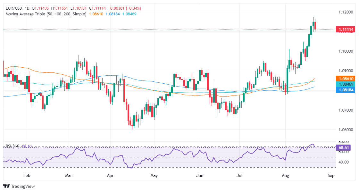Click the orange 1.08610 moving average value
This screenshot has width=359, height=192.
(96, 14)
